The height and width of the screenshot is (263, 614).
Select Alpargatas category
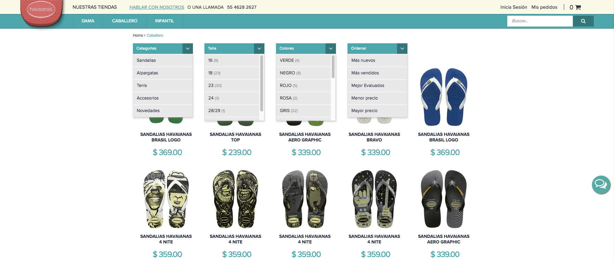pos(163,73)
